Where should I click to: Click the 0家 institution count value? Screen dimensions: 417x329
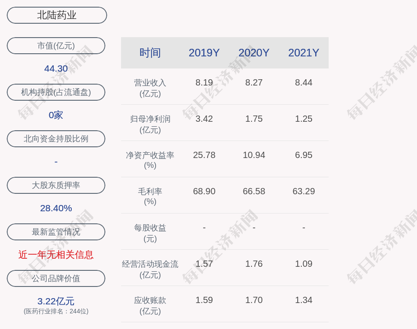56,115
